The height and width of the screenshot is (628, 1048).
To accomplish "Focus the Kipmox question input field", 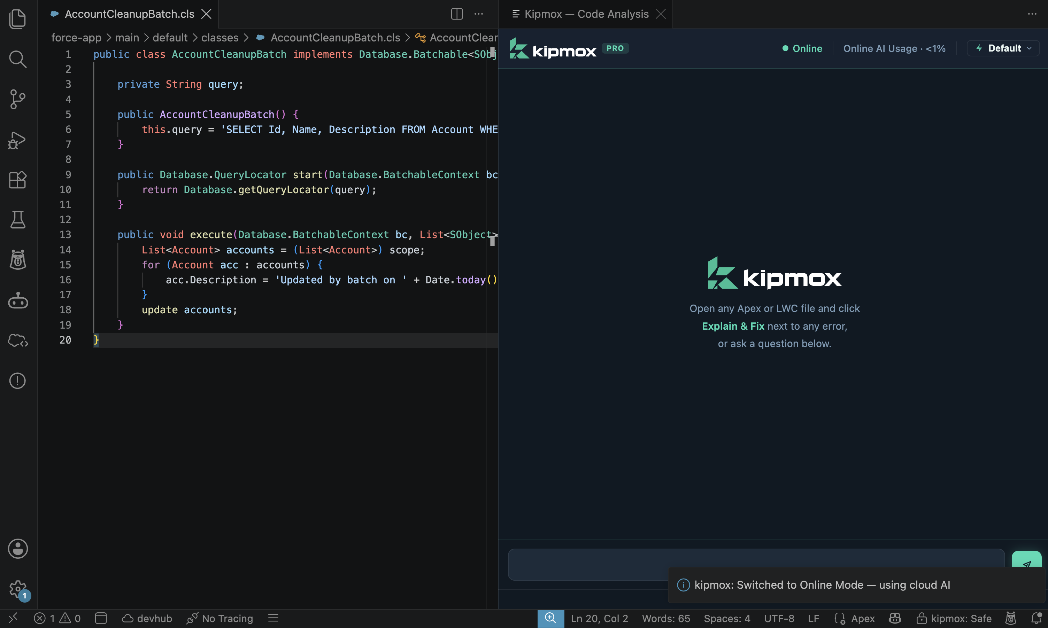I will 756,565.
